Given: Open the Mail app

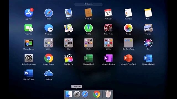Looking at the screenshot, I should click(69, 13).
